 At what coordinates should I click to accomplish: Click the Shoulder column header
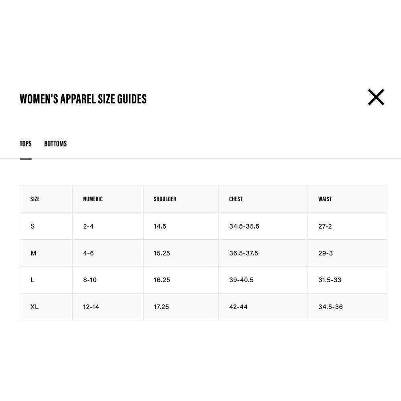tap(165, 199)
